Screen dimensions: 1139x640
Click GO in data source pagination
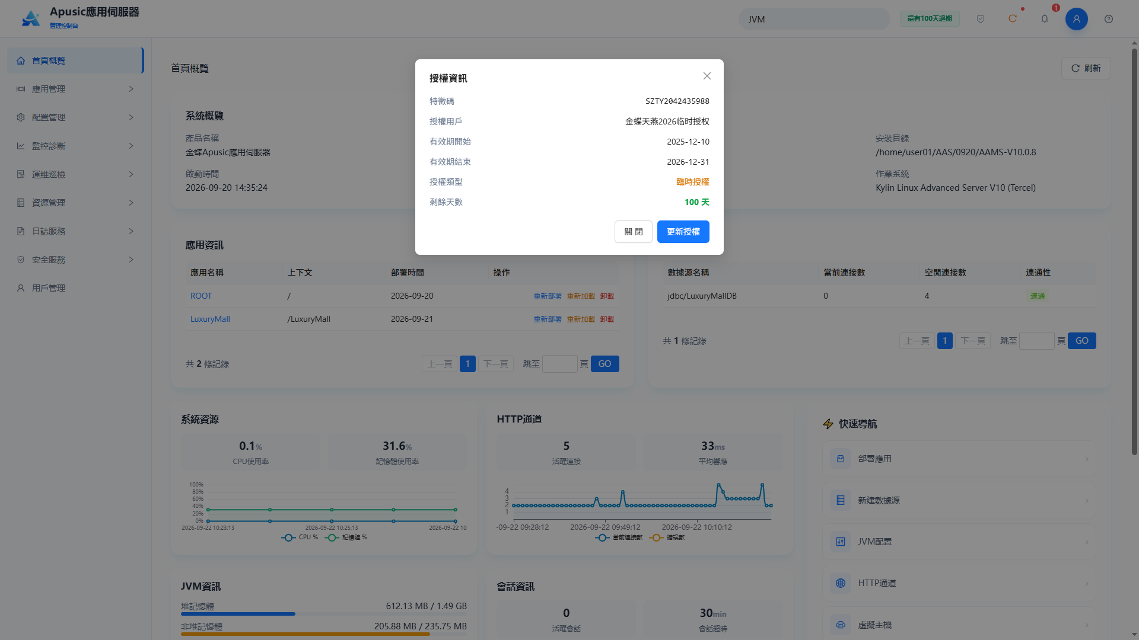[1081, 341]
